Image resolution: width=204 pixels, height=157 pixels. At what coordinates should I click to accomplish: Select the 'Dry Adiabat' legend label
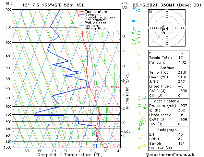point(95,20)
